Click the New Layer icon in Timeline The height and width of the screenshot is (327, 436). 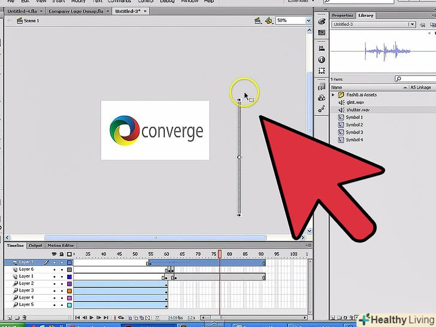click(9, 317)
